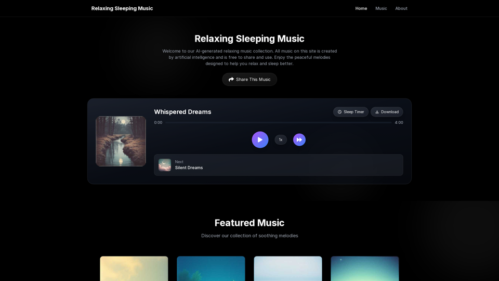Click the Relaxing Sleeping Music site logo

(122, 8)
